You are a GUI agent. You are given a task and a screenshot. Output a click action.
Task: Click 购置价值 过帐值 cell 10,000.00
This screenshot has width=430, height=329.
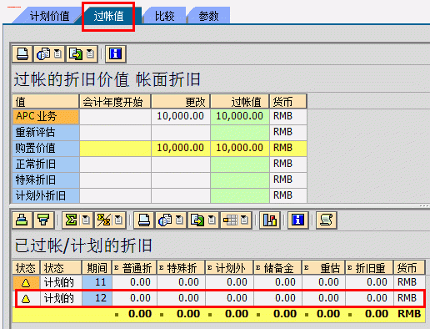pos(240,148)
